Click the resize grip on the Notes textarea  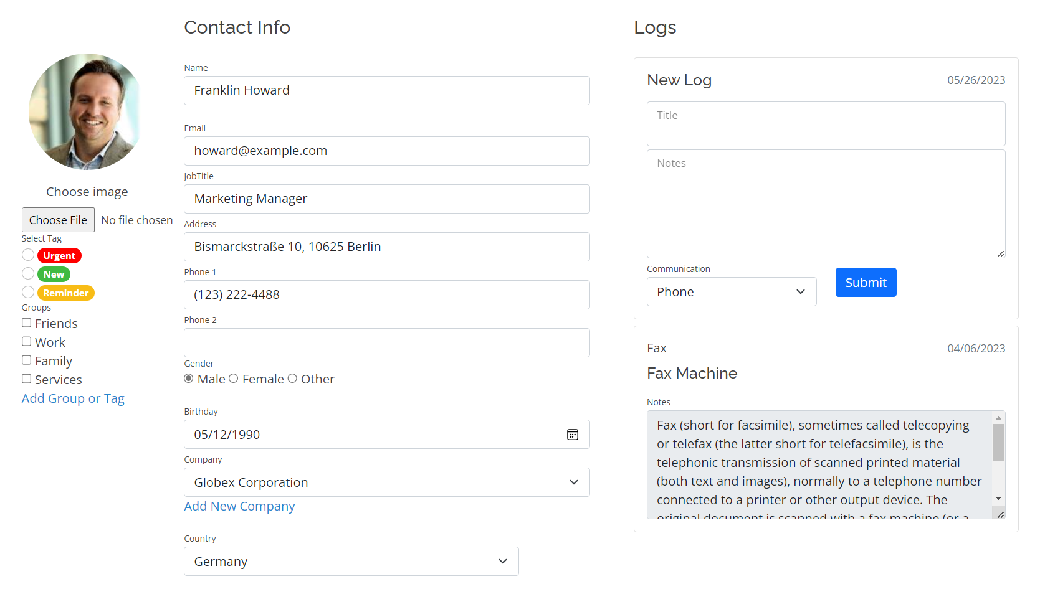pos(1001,254)
